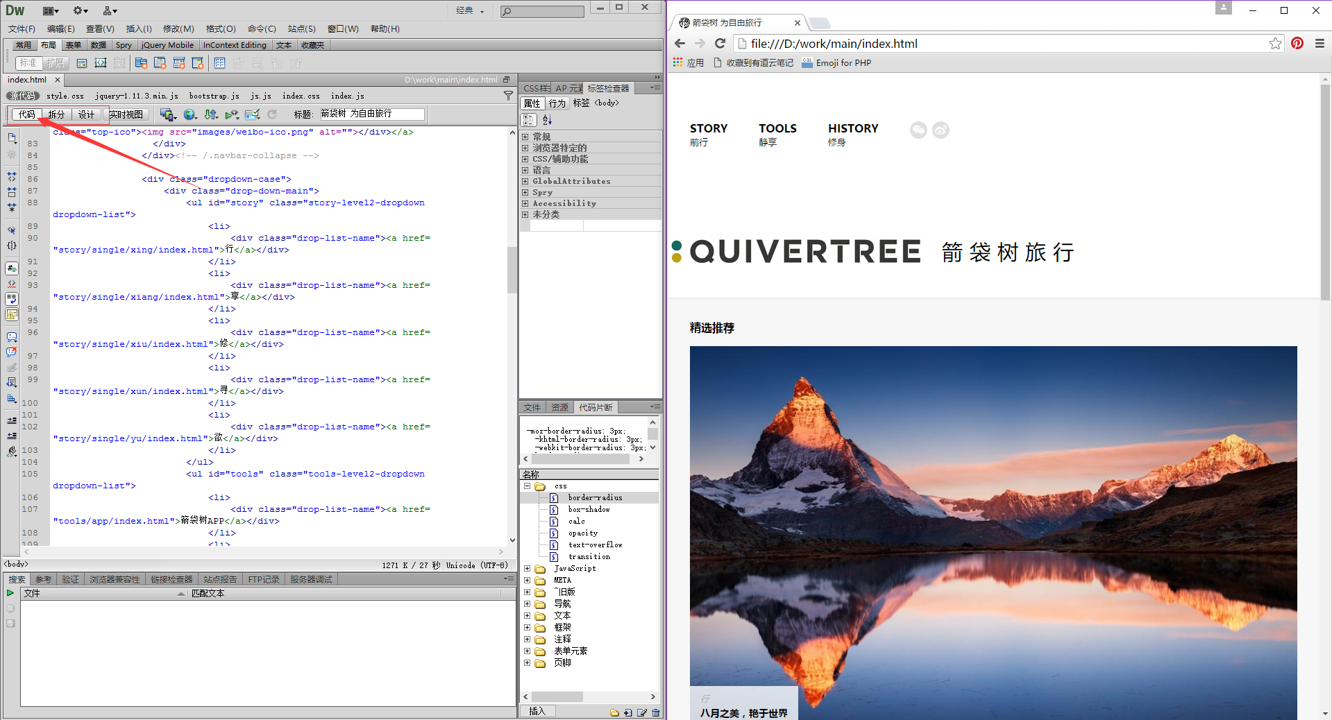Click the insert table icon in layout toolbar
Screen dimensions: 1332x720
tap(219, 63)
